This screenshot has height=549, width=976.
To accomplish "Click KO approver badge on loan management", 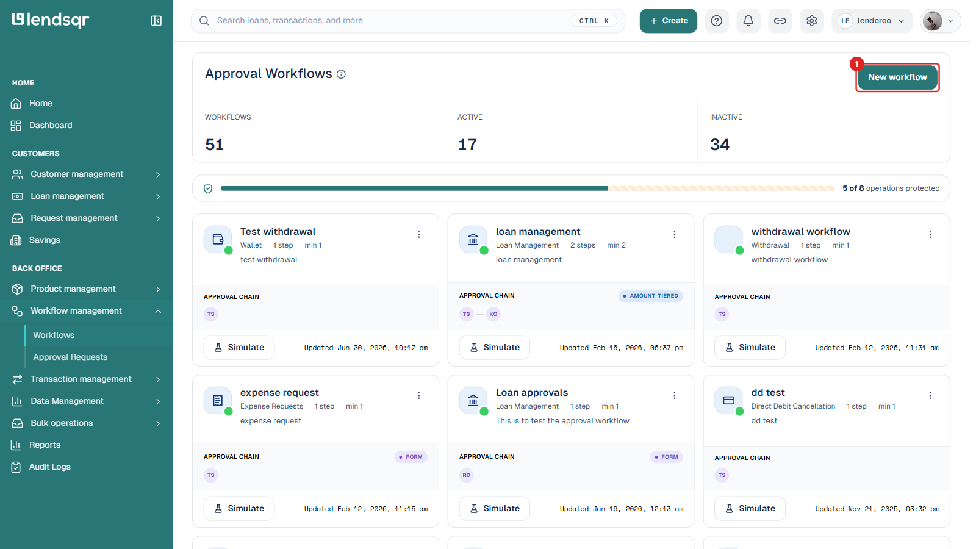I will [x=493, y=314].
